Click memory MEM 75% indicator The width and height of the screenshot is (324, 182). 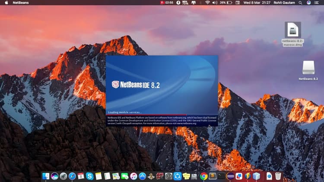point(185,3)
